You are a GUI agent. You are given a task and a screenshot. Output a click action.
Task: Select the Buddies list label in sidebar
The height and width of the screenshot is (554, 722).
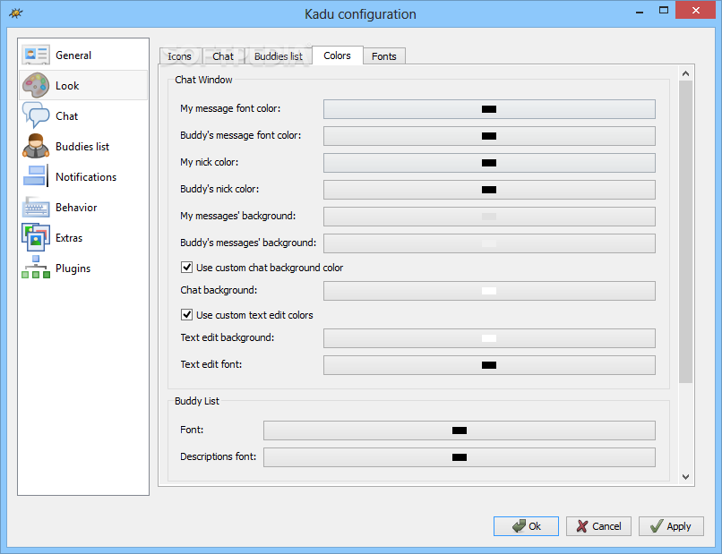pyautogui.click(x=82, y=146)
